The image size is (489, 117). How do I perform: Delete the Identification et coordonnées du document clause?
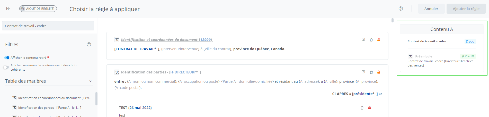[371, 40]
